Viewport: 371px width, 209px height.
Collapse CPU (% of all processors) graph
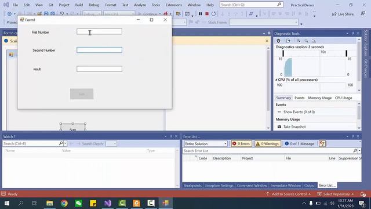point(276,80)
